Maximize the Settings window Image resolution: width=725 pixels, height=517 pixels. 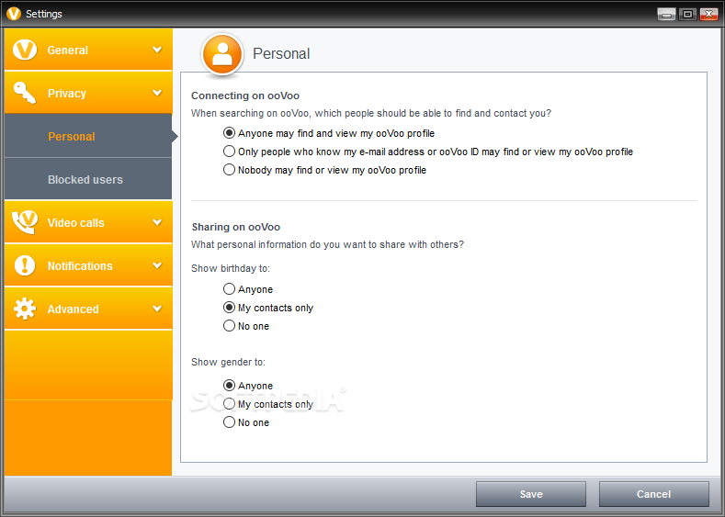[x=687, y=15]
